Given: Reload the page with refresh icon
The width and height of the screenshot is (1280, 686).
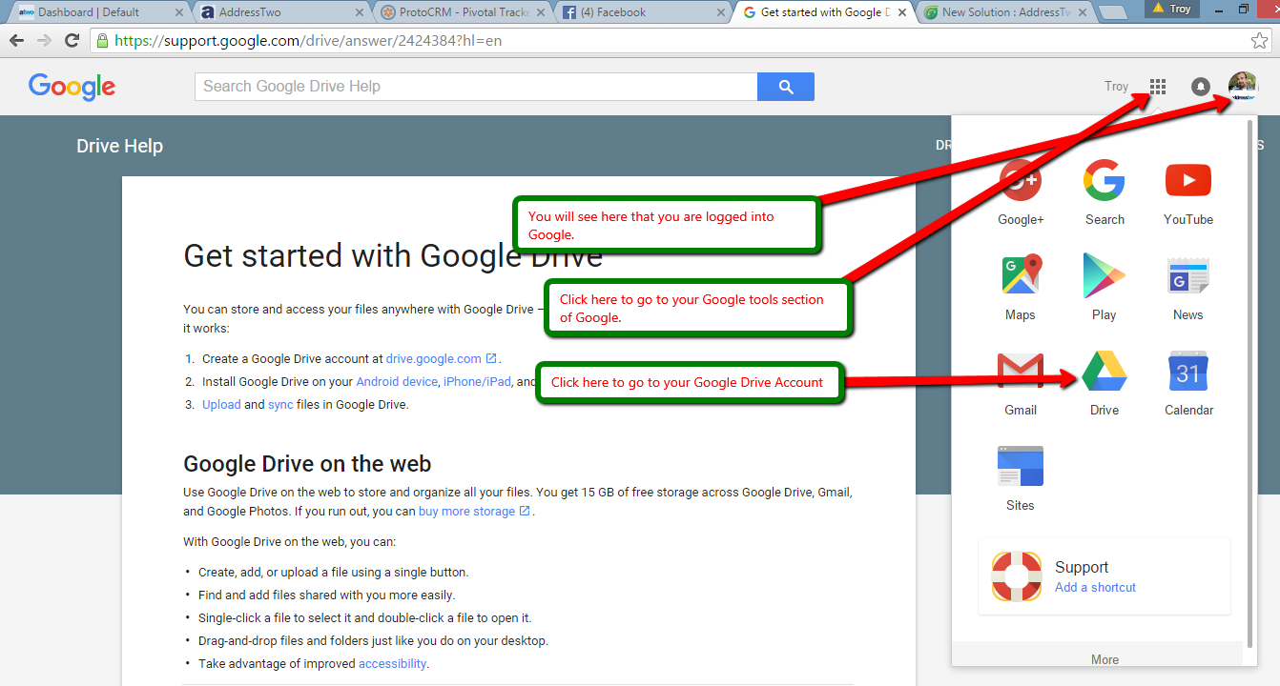Looking at the screenshot, I should [72, 41].
